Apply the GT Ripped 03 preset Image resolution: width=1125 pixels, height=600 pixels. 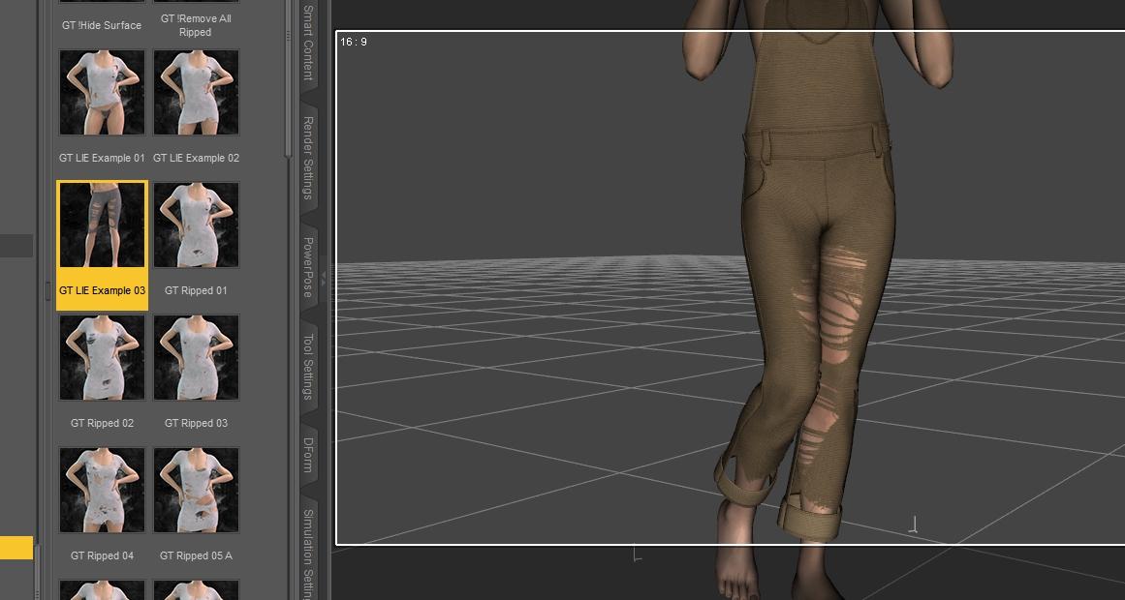click(x=196, y=358)
